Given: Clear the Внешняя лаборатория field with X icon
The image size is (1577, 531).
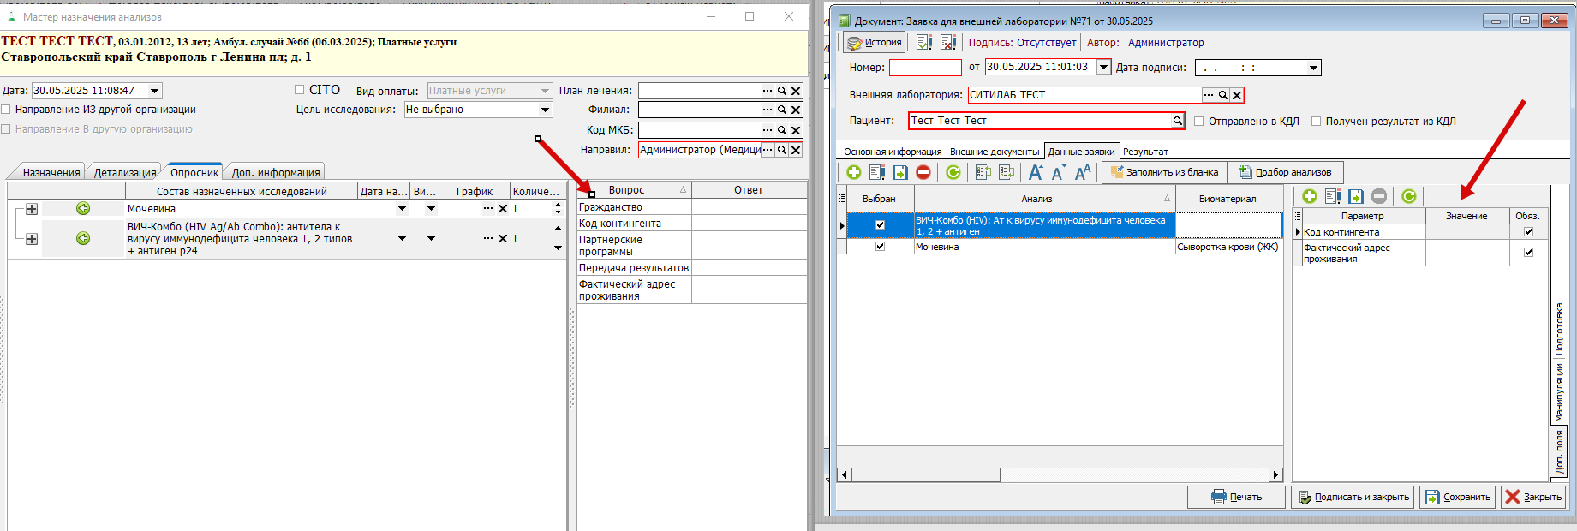Looking at the screenshot, I should (1236, 95).
